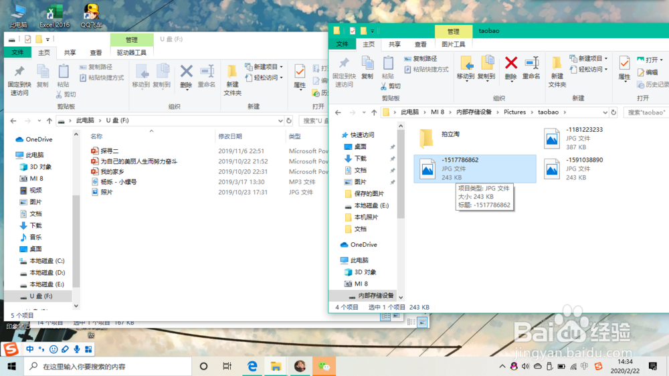The image size is (669, 376).
Task: Click Copy icon in taobao window ribbon
Action: tap(367, 63)
